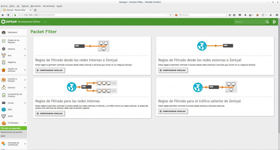This screenshot has height=150, width=280.
Task: Click Firefox hamburger menu icon
Action: pos(277,15)
